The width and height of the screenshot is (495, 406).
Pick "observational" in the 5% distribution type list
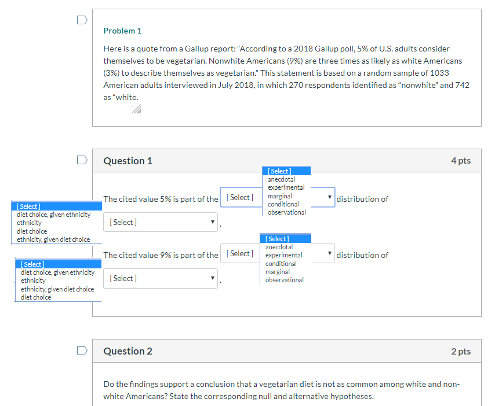(x=287, y=212)
